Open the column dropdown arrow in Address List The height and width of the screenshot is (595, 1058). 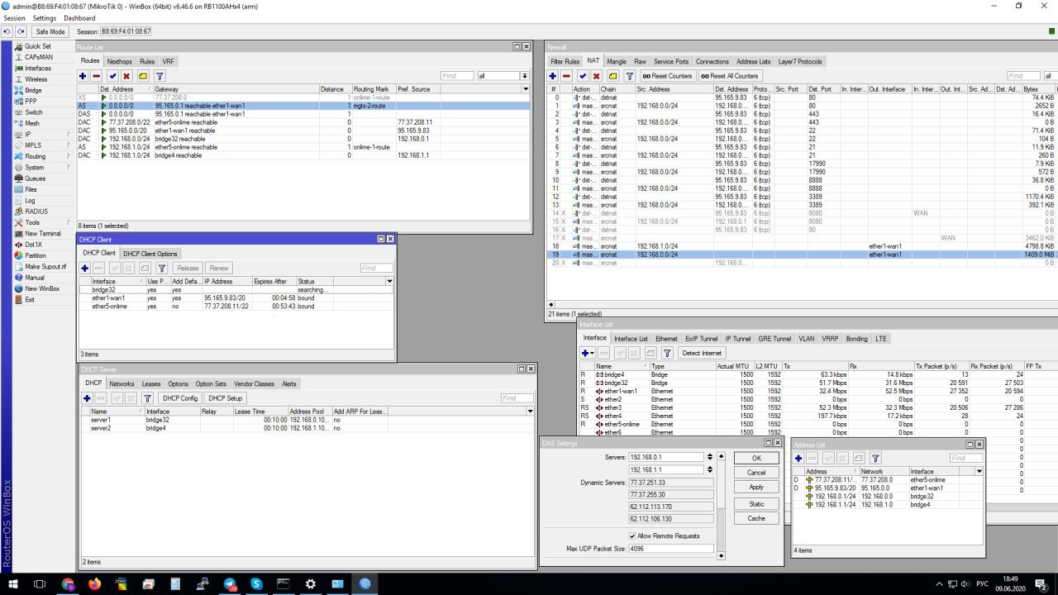pyautogui.click(x=979, y=471)
